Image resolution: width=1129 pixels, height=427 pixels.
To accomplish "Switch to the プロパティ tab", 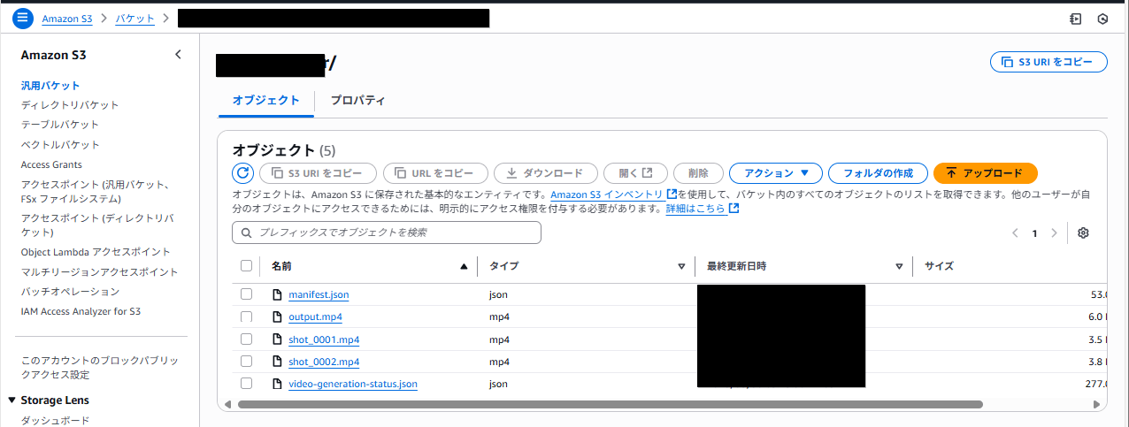I will click(x=357, y=100).
